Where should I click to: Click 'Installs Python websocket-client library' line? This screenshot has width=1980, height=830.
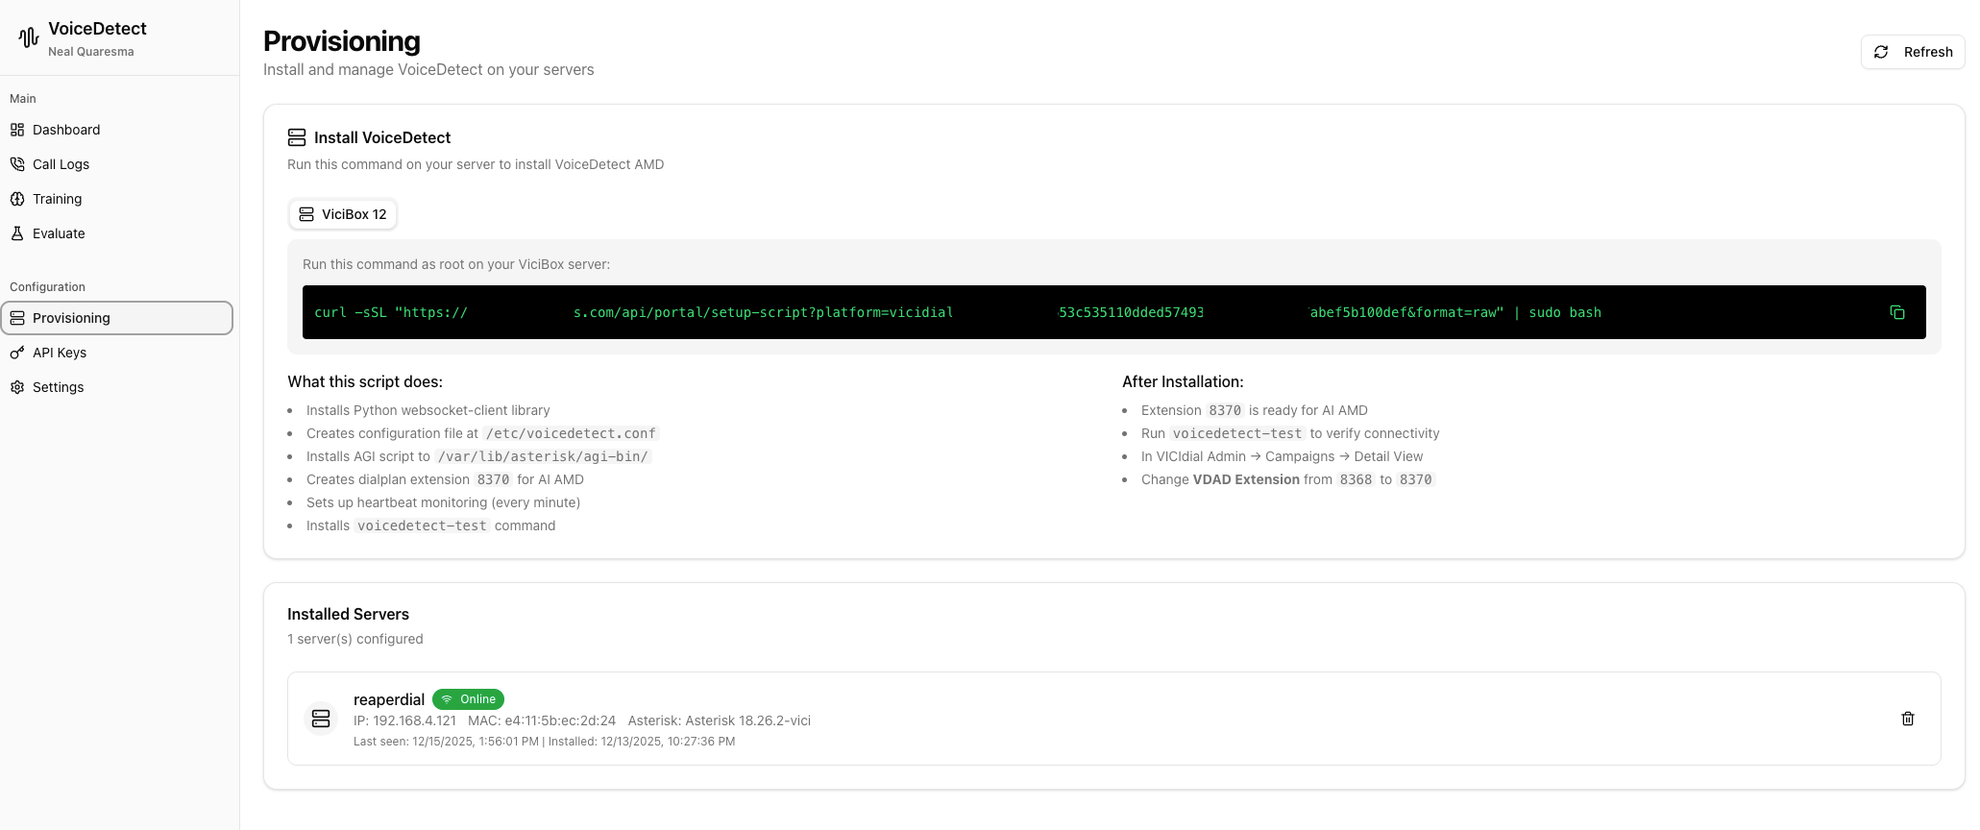click(428, 410)
